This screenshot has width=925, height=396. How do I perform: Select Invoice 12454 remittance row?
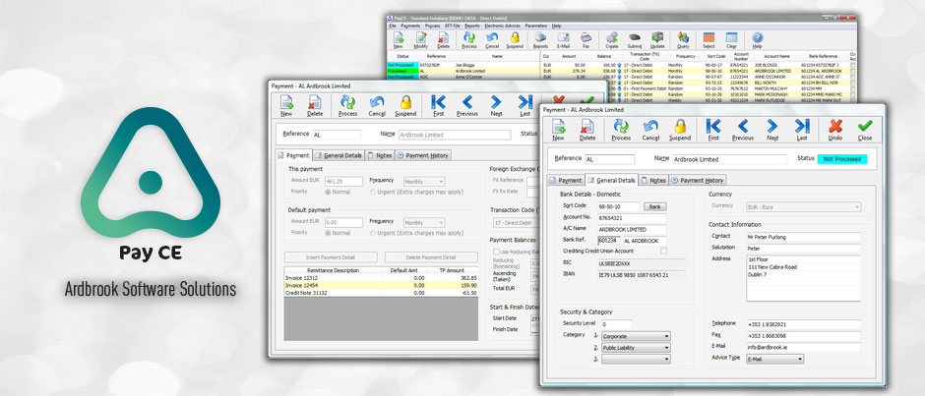381,285
